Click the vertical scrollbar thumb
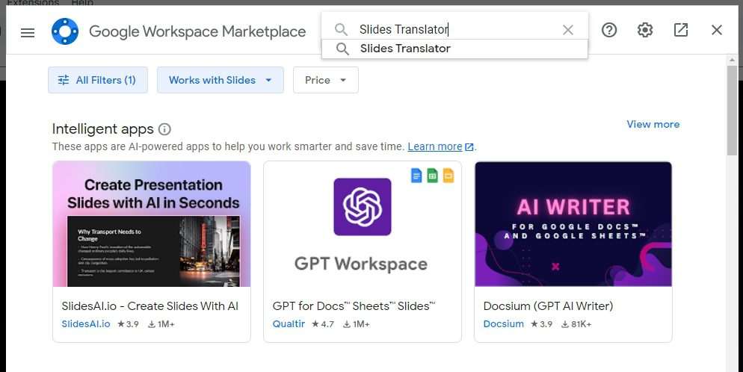This screenshot has width=743, height=372. coord(732,111)
